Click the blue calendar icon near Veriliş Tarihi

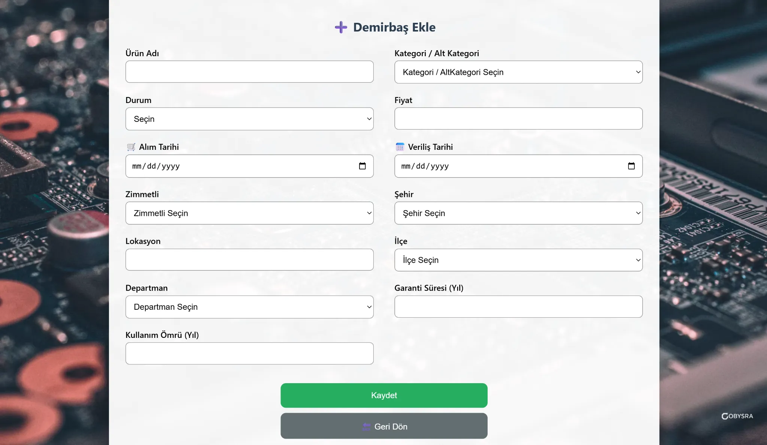click(400, 147)
